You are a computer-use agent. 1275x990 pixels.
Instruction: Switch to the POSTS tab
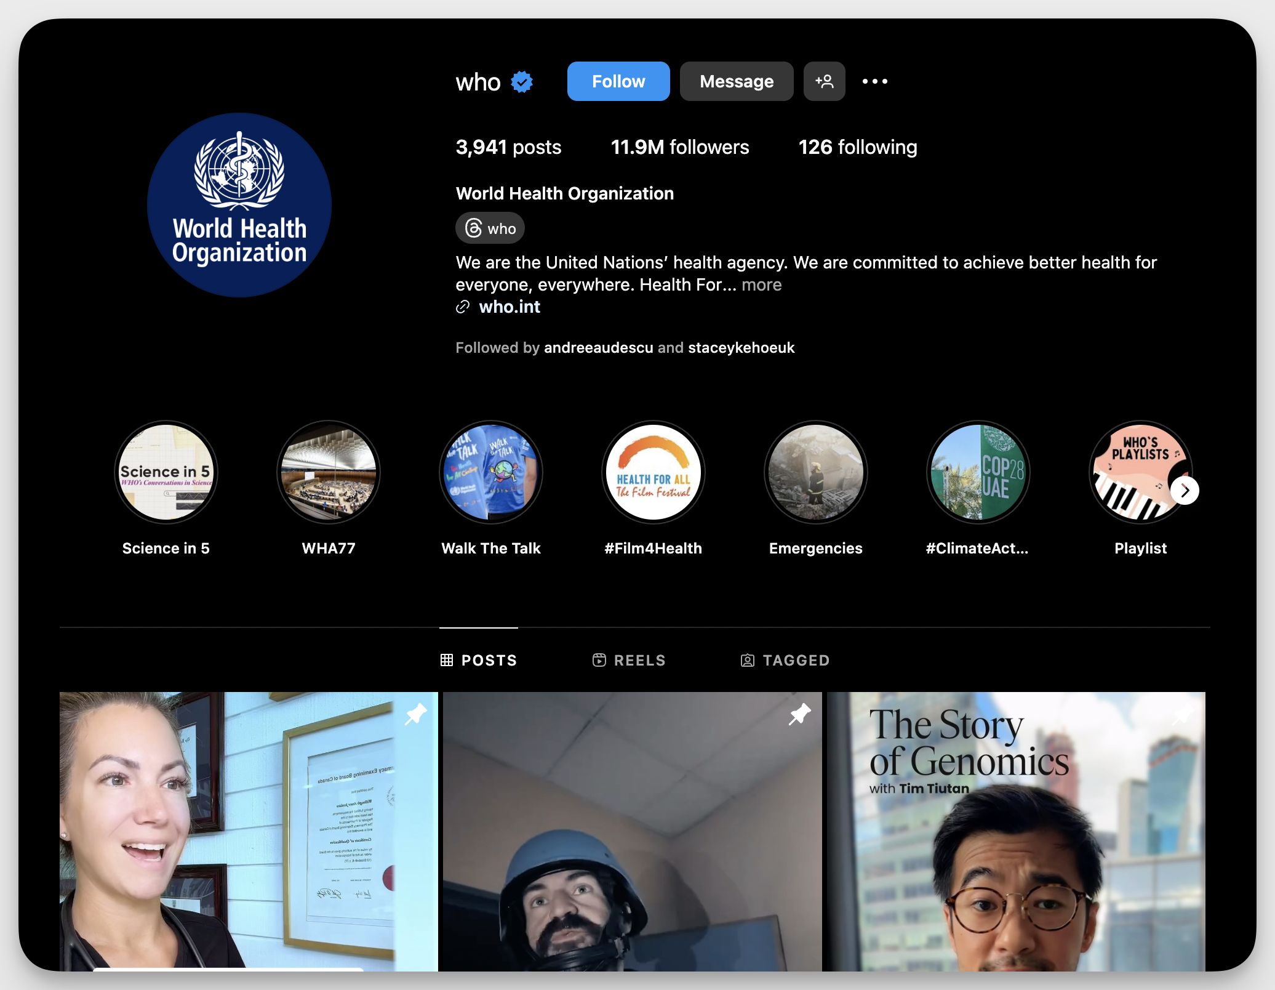point(479,660)
